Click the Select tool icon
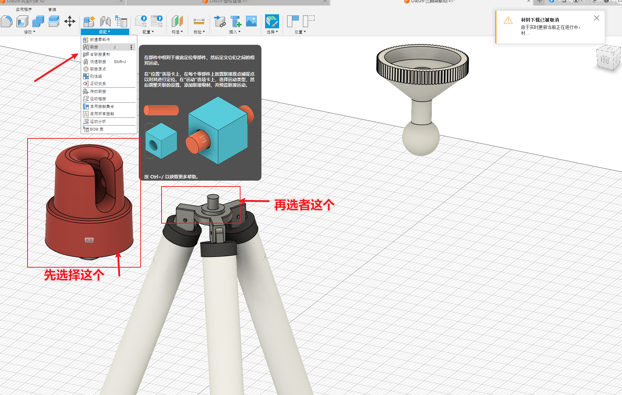The width and height of the screenshot is (622, 395). (272, 21)
